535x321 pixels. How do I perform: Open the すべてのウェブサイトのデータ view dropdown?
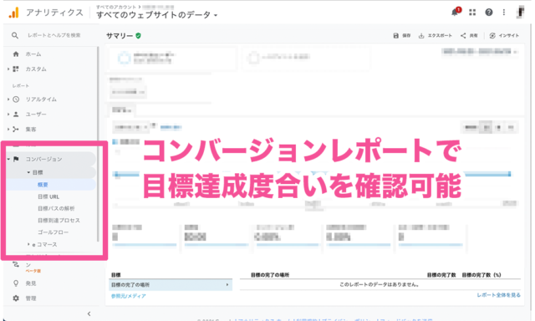click(157, 15)
